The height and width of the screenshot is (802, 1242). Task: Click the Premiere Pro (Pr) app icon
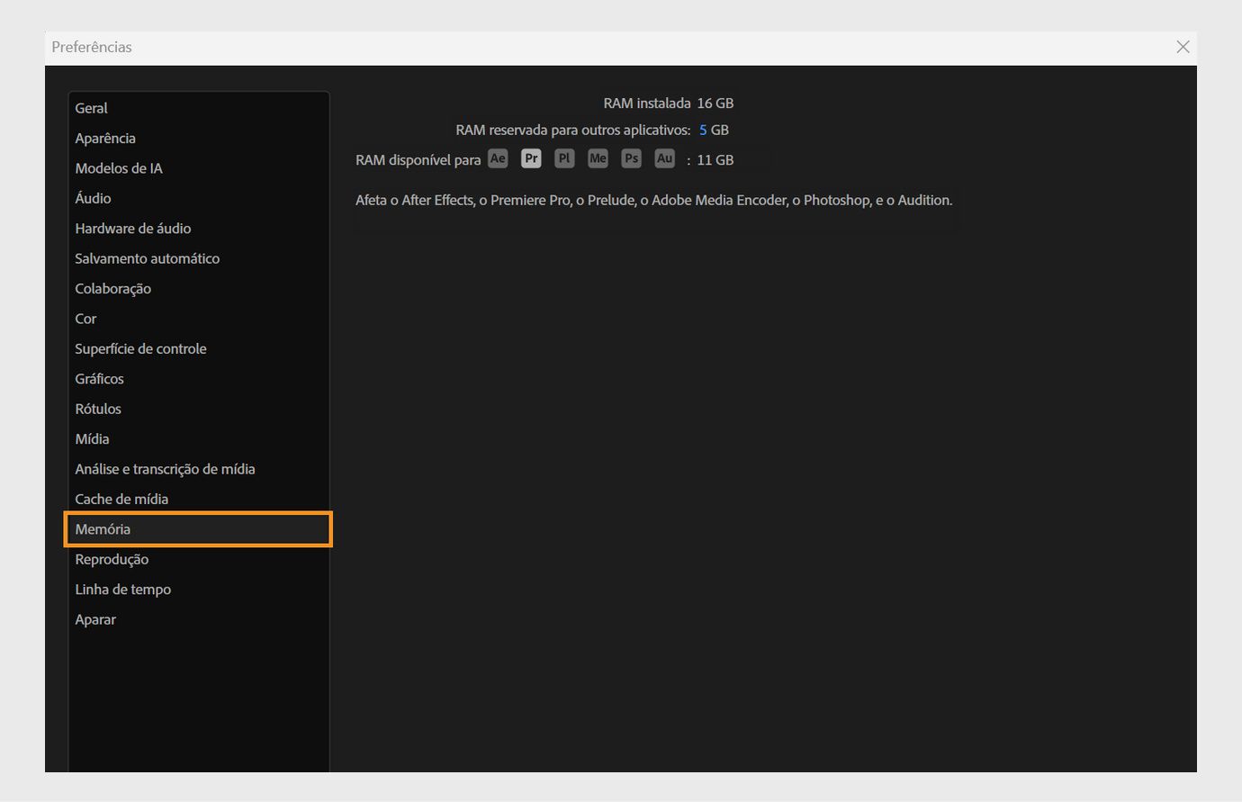[x=531, y=158]
